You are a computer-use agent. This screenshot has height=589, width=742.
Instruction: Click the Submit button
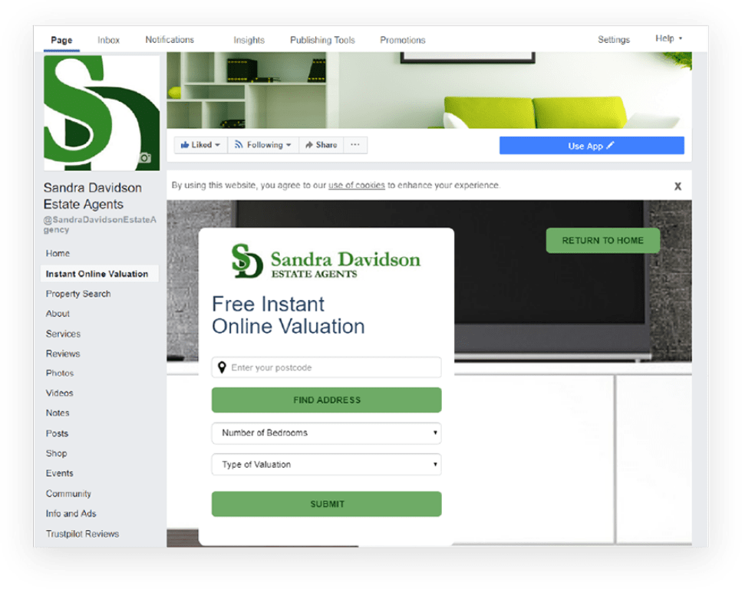point(326,504)
